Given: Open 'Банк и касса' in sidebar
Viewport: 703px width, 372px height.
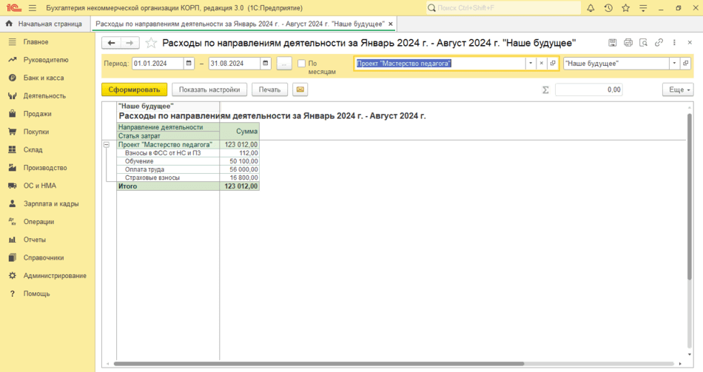Looking at the screenshot, I should point(43,78).
